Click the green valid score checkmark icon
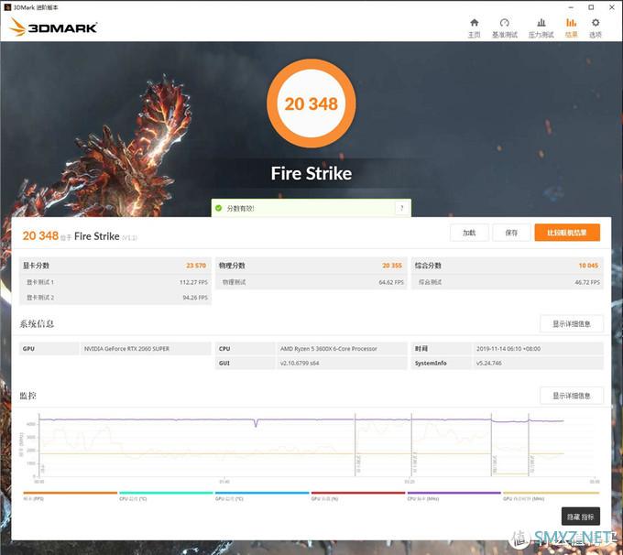623x555 pixels. pyautogui.click(x=218, y=208)
